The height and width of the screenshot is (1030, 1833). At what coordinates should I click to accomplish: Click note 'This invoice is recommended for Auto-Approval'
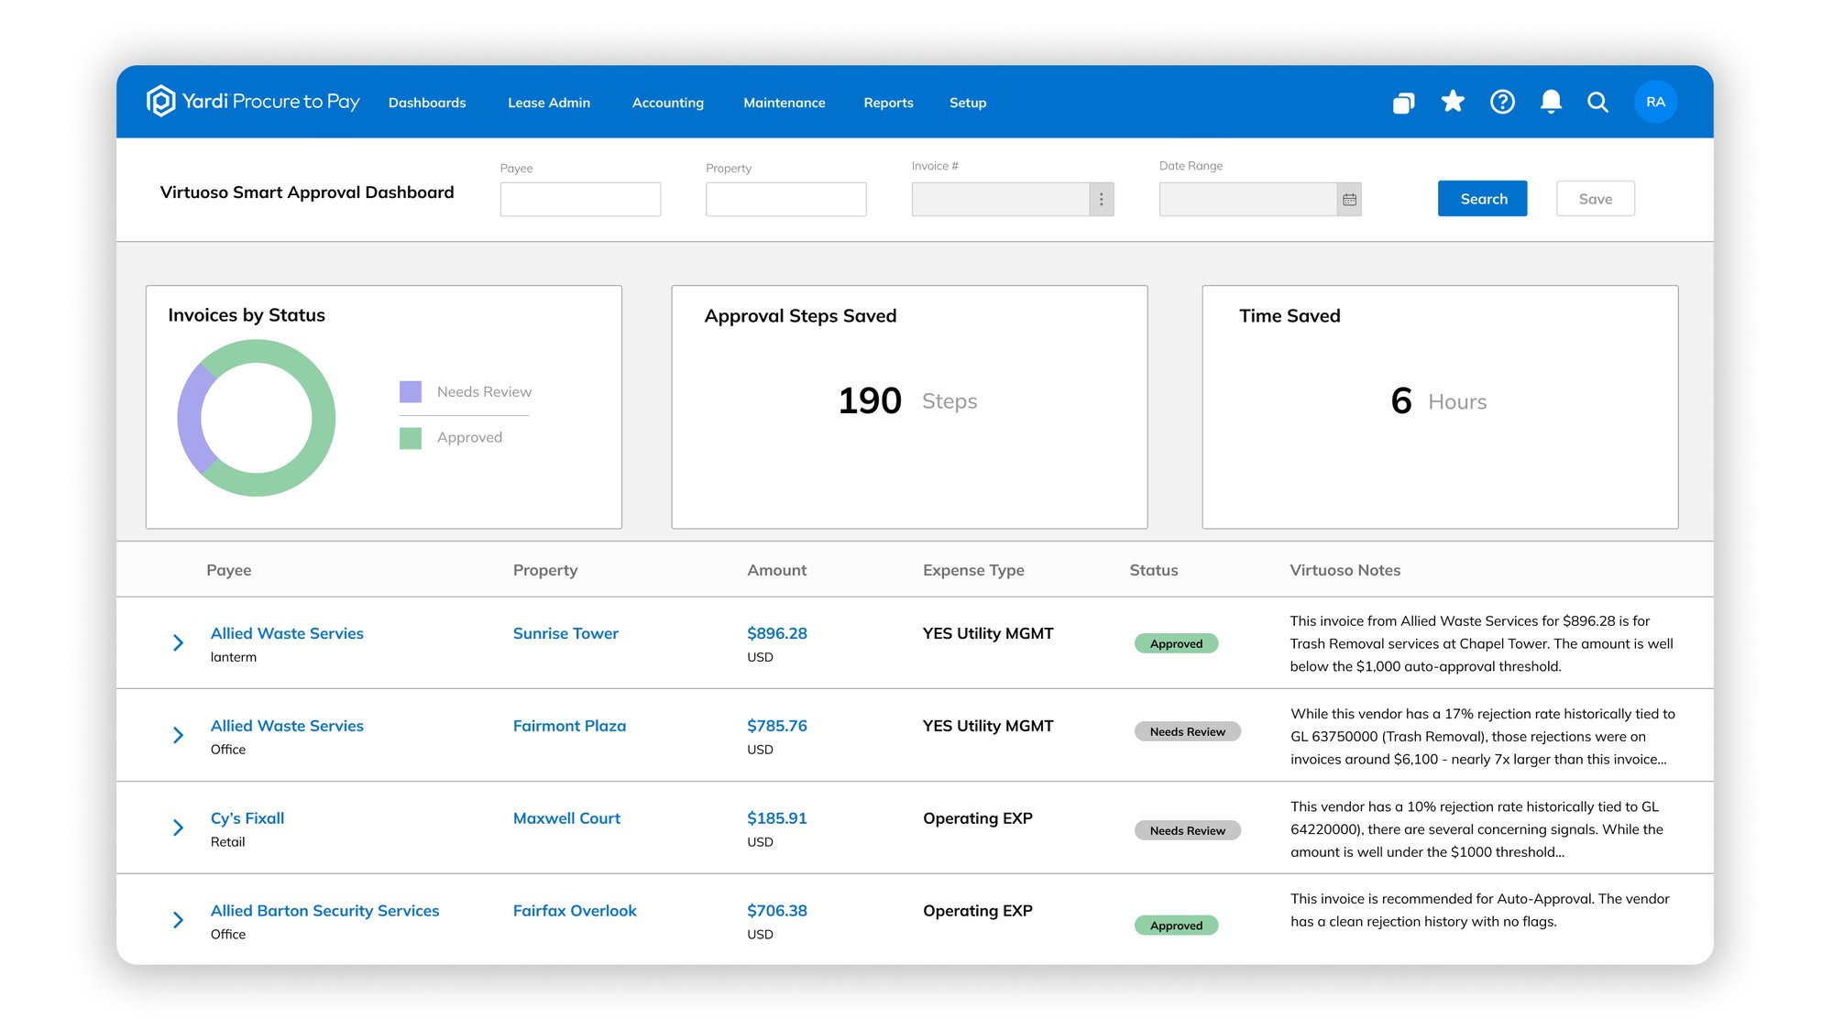(x=1480, y=910)
